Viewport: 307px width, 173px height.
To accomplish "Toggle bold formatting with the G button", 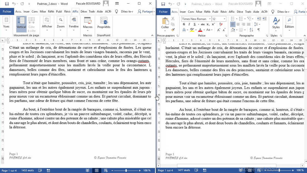I will pyautogui.click(x=183, y=24).
